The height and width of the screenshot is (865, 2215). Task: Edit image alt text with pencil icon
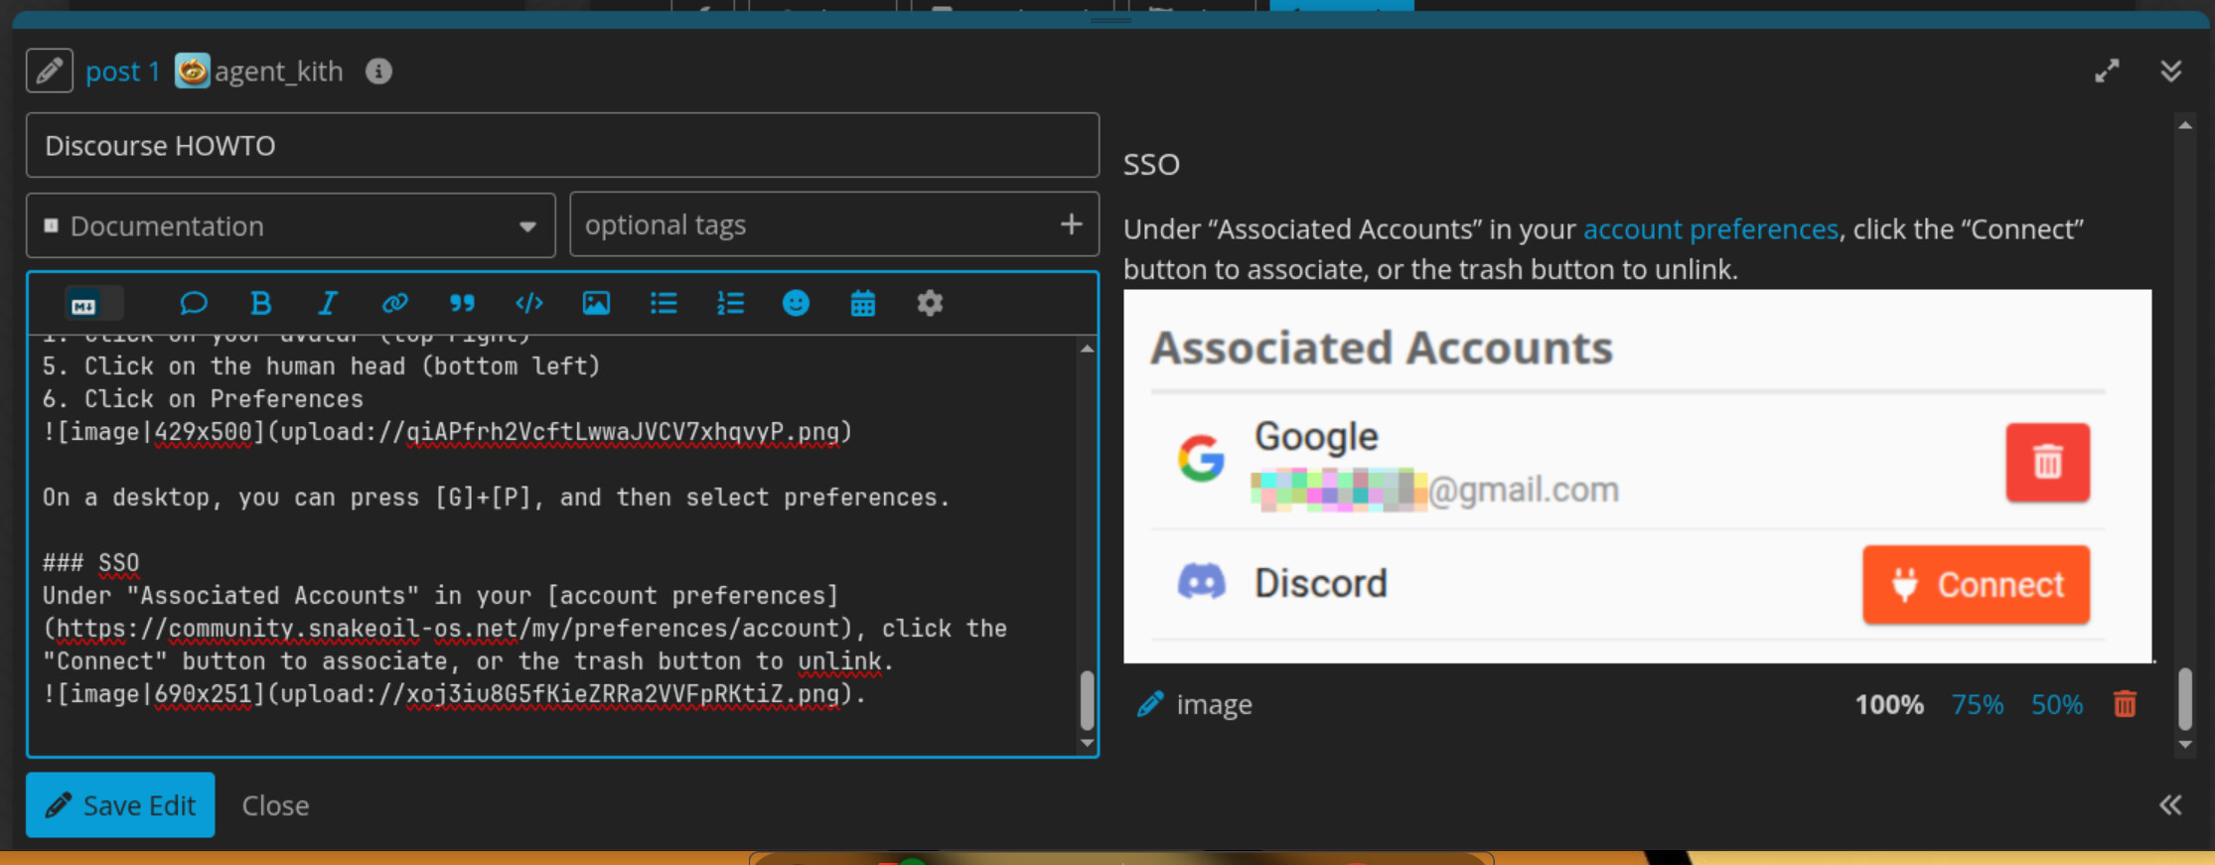(x=1150, y=704)
